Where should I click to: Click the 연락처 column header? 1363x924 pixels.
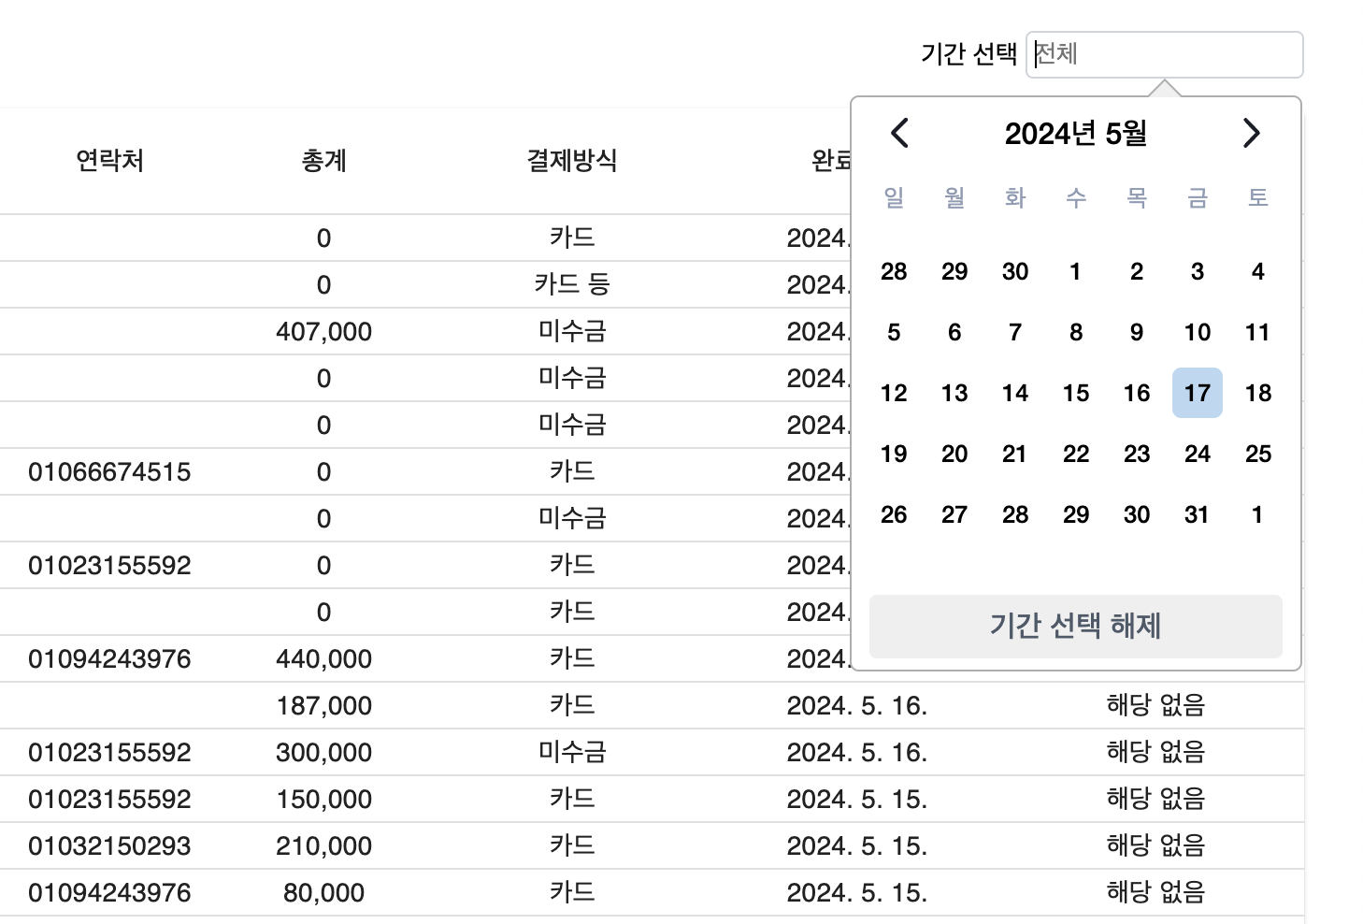[x=109, y=161]
